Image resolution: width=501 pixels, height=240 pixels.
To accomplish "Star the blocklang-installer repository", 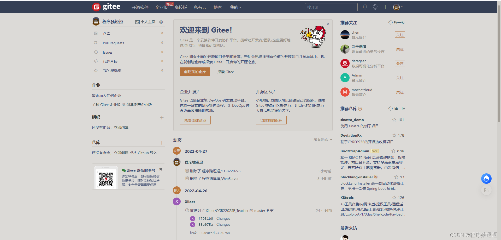I will [396, 177].
